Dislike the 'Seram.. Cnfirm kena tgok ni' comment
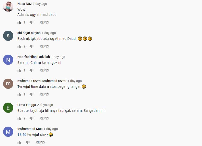Image resolution: width=202 pixels, height=146 pixels. pyautogui.click(x=31, y=70)
